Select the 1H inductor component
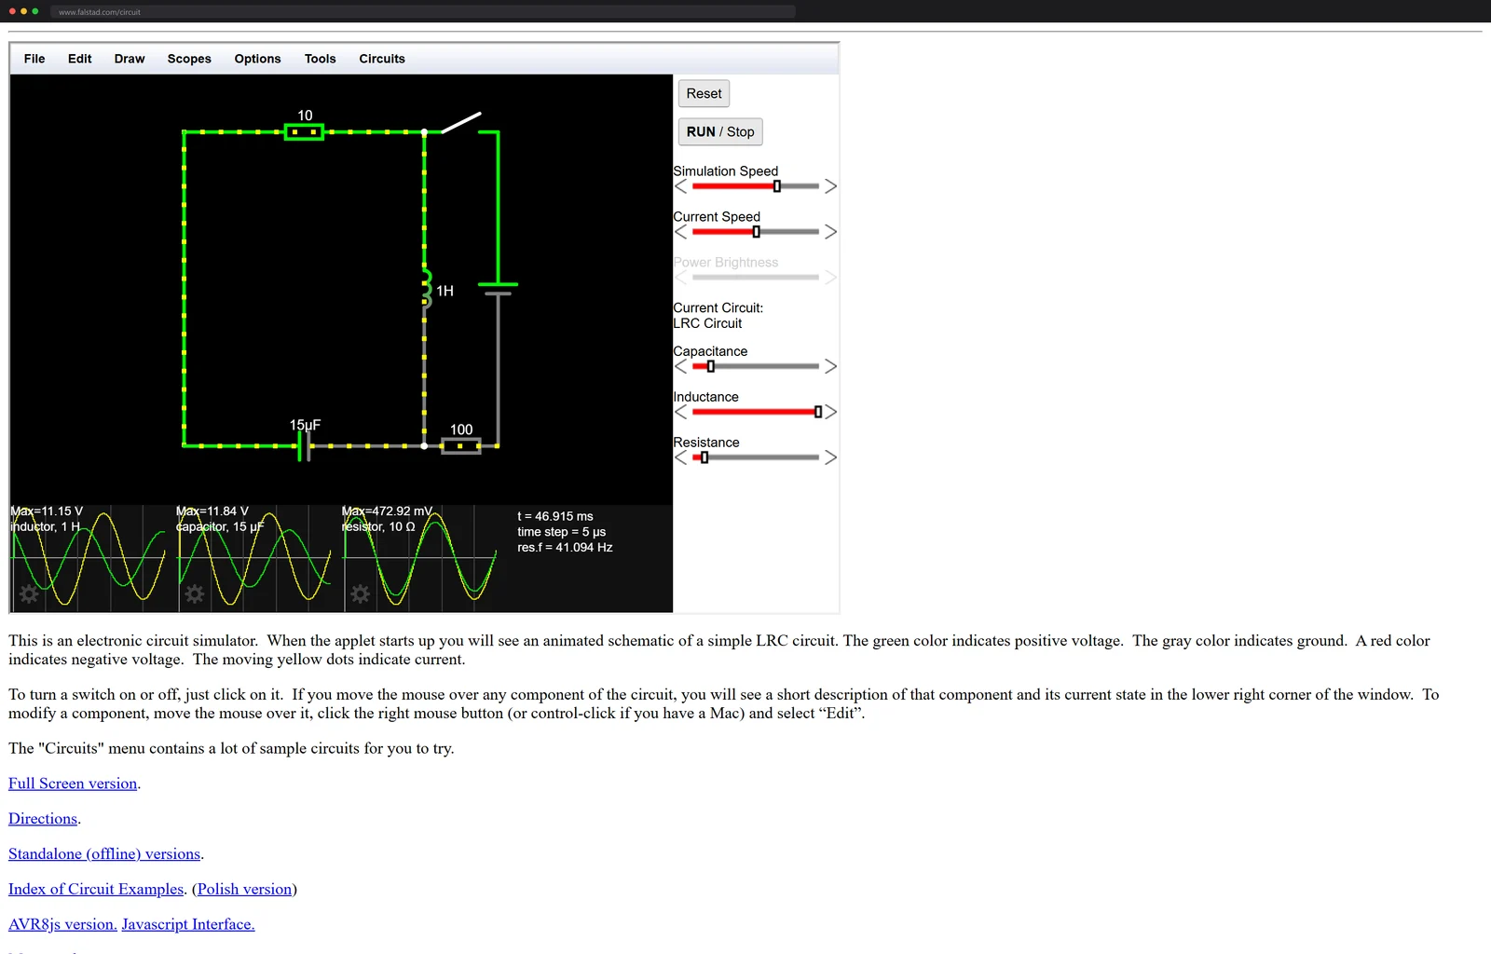 (x=427, y=289)
